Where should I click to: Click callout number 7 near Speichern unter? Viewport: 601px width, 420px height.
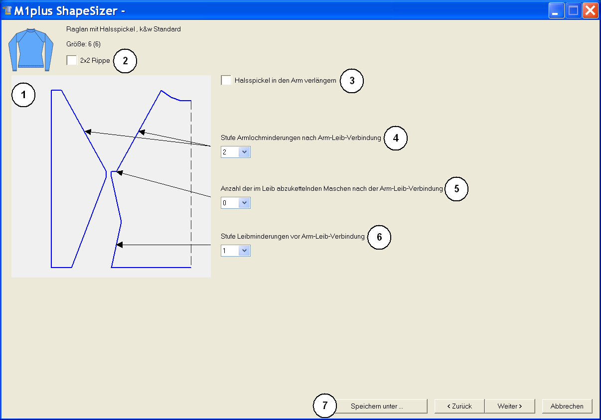pos(325,406)
